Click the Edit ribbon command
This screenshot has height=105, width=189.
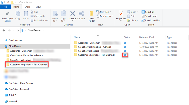tap(131, 16)
